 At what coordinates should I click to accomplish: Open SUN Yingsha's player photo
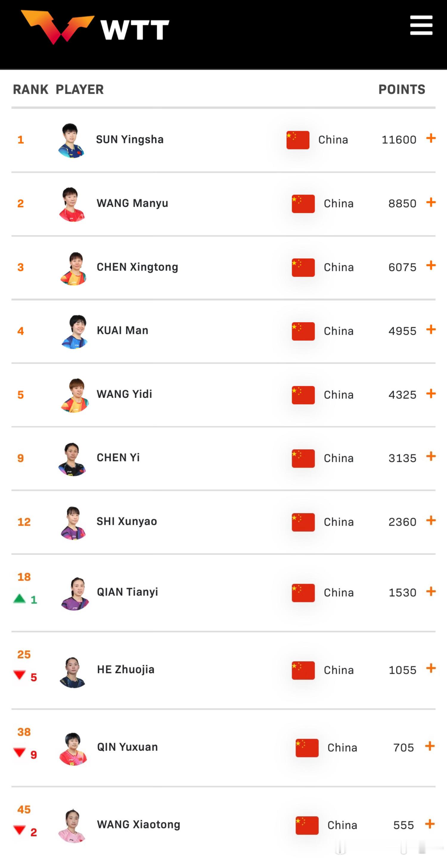[x=71, y=140]
